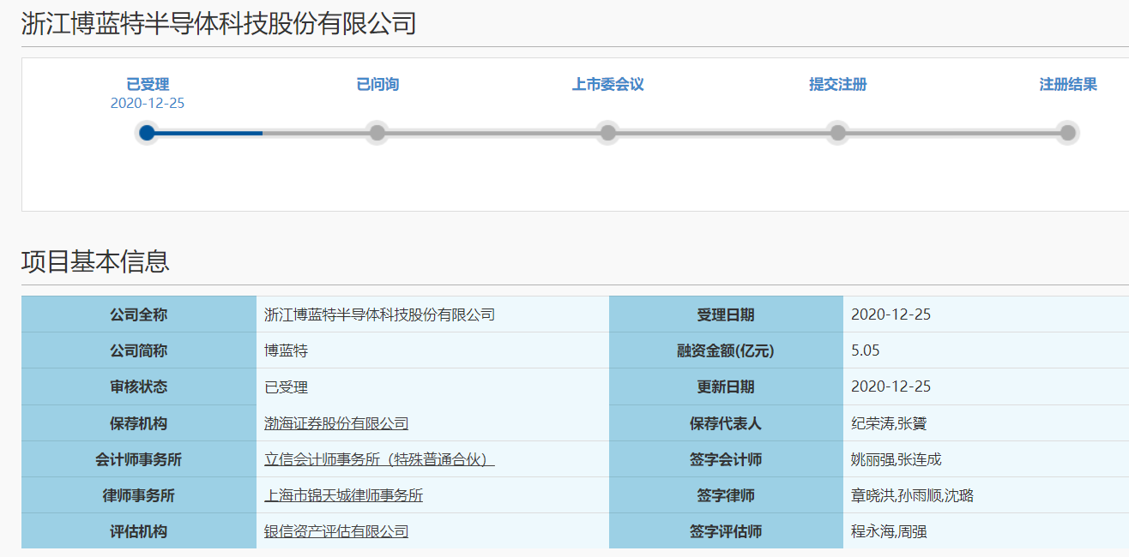Click the 受理日期 header cell

tap(726, 314)
